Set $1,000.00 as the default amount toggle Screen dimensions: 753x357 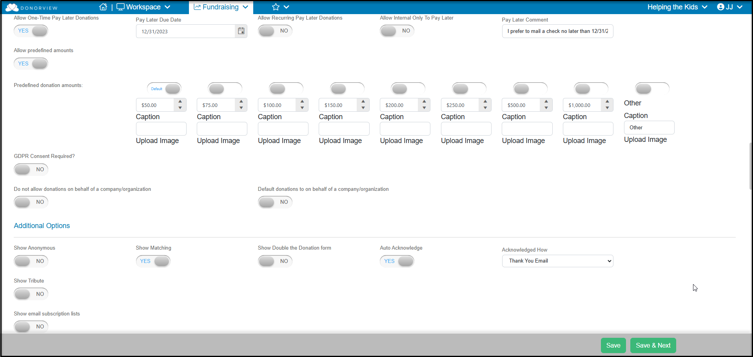pyautogui.click(x=591, y=89)
